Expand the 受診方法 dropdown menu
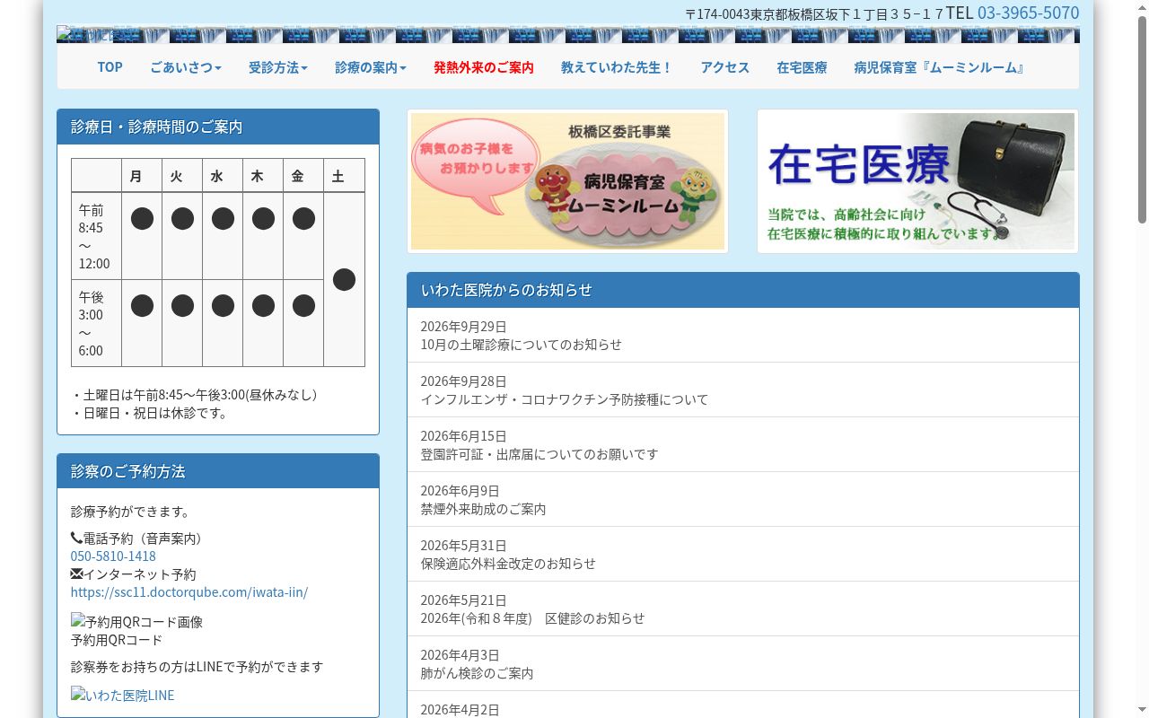This screenshot has height=718, width=1149. coord(278,67)
